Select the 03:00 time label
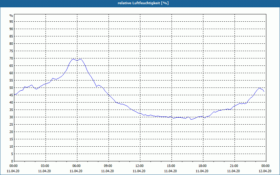 45,166
